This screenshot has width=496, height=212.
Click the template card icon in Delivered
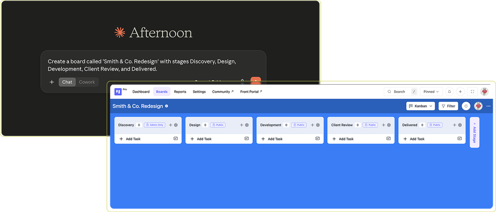[x=460, y=138]
